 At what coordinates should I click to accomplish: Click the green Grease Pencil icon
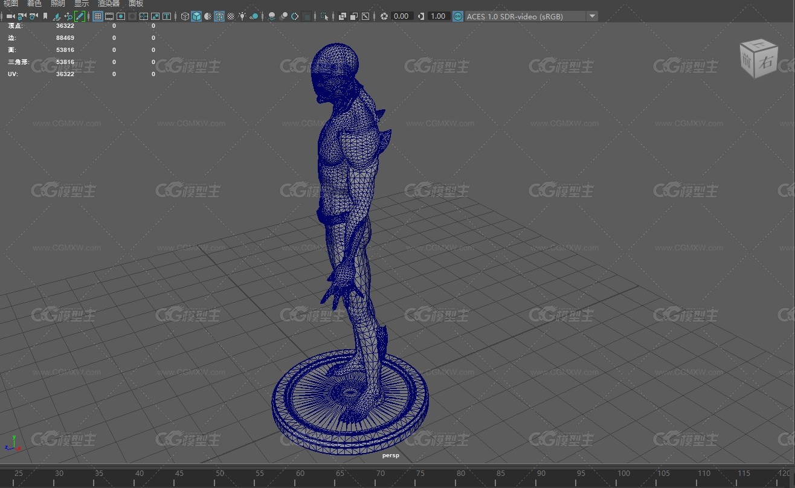tap(79, 16)
